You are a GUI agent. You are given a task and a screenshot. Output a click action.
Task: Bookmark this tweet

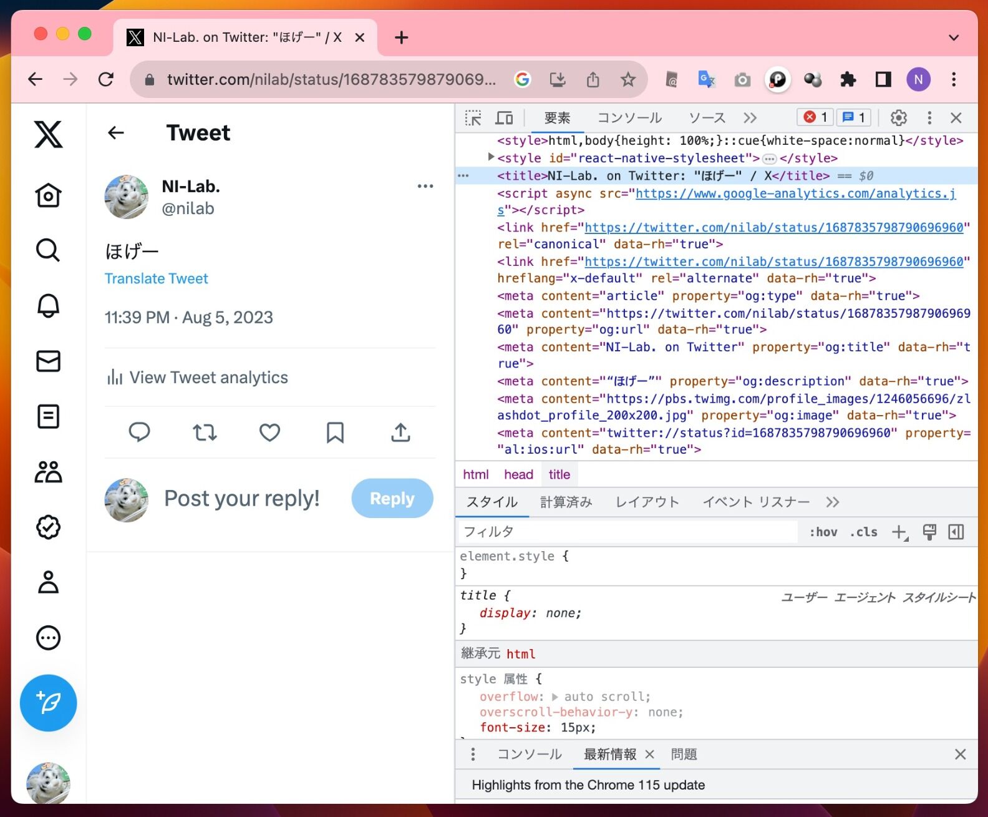pyautogui.click(x=335, y=432)
